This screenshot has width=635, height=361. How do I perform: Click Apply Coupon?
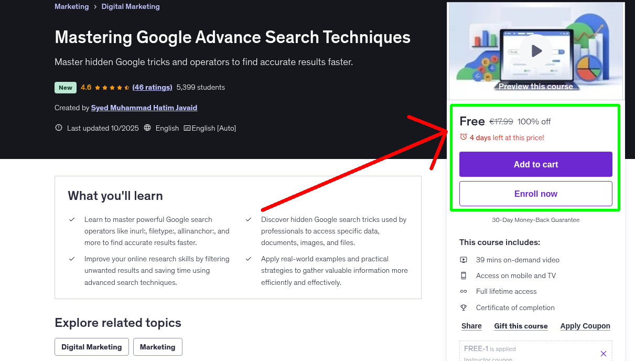pos(585,326)
